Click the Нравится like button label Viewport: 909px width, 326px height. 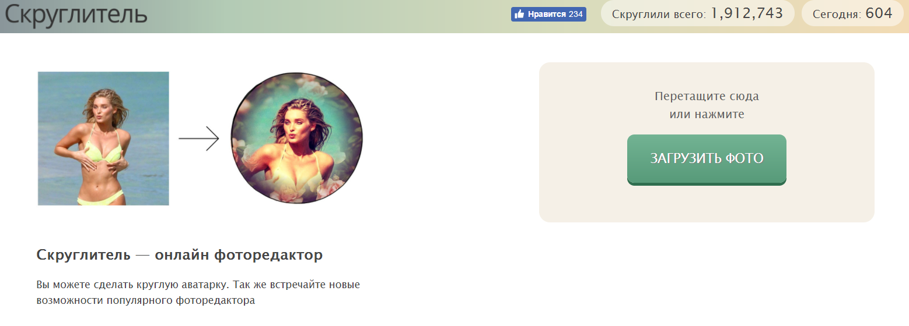point(547,15)
